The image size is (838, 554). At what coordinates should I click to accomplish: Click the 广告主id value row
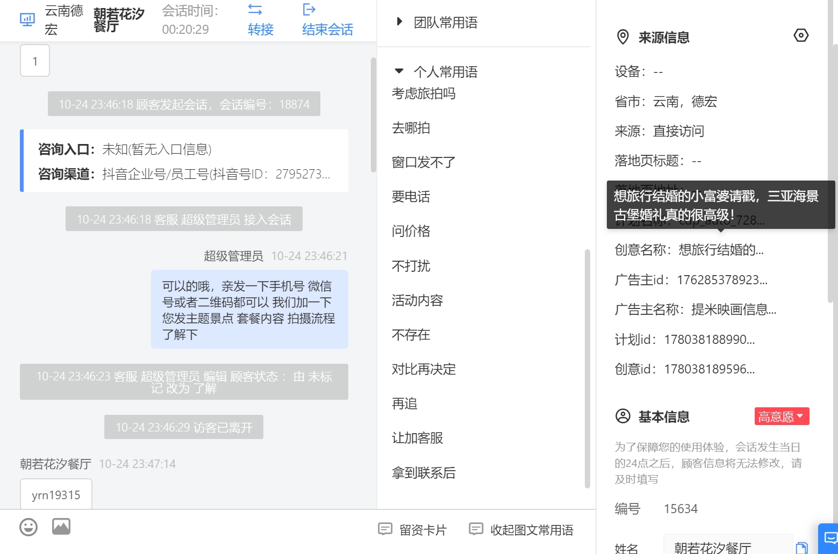tap(691, 280)
